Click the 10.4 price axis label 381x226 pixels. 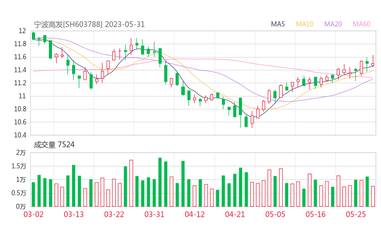[x=20, y=135]
